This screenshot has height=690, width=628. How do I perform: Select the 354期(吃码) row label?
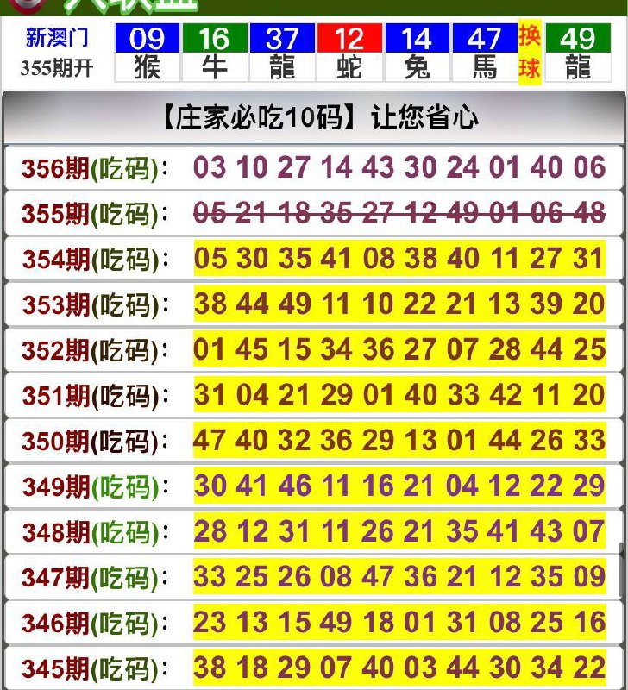[x=95, y=260]
